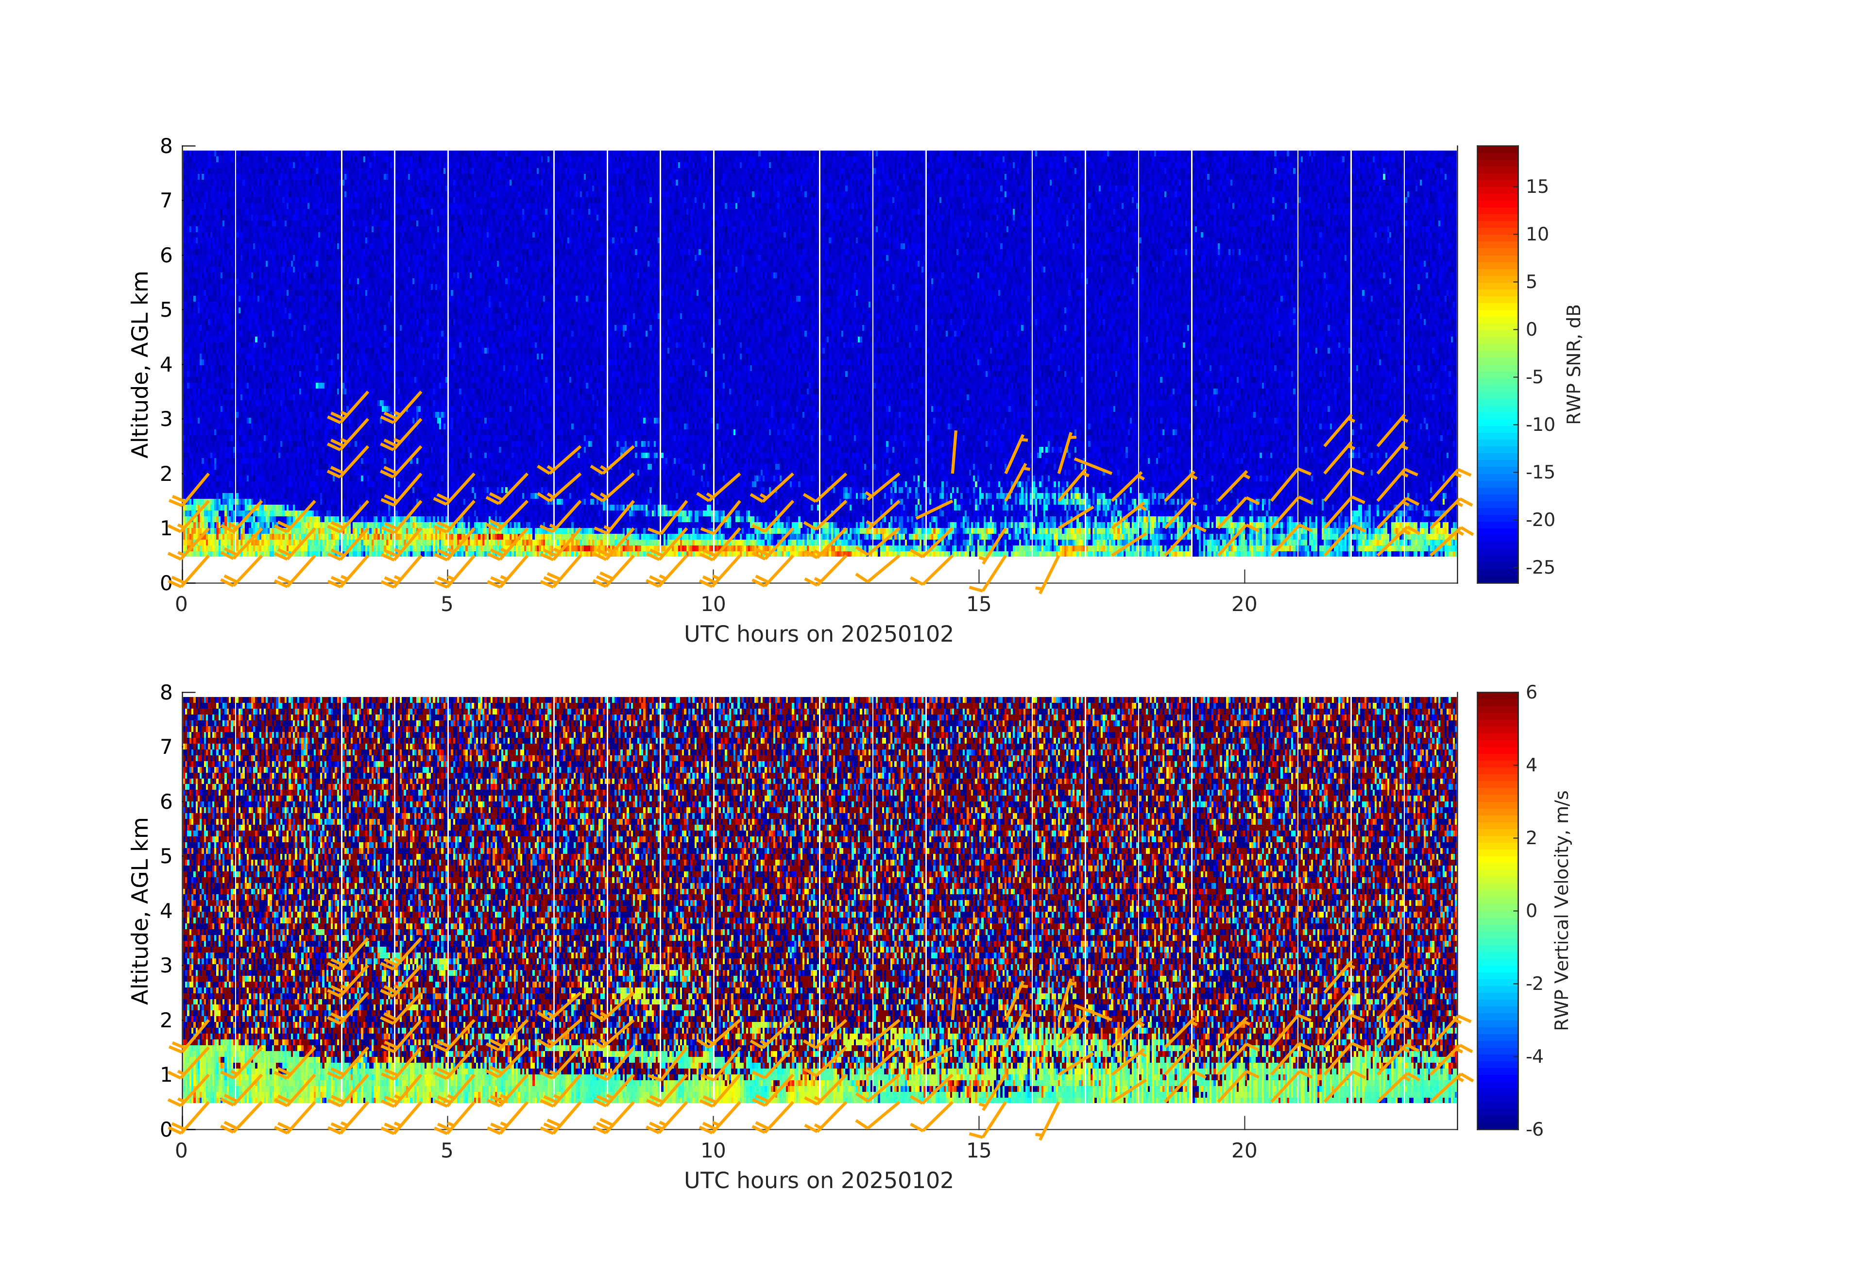
Task: Click the 0 tick on velocity colorbar
Action: click(1531, 911)
